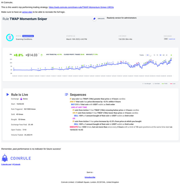180x191 pixels.
Task: Click the Duplicate rule icon
Action: pos(94,19)
